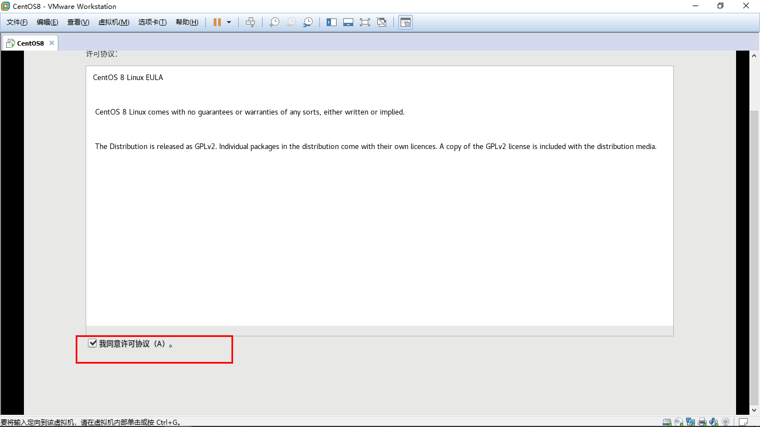Close the CentOS8 tab
This screenshot has width=760, height=427.
52,43
